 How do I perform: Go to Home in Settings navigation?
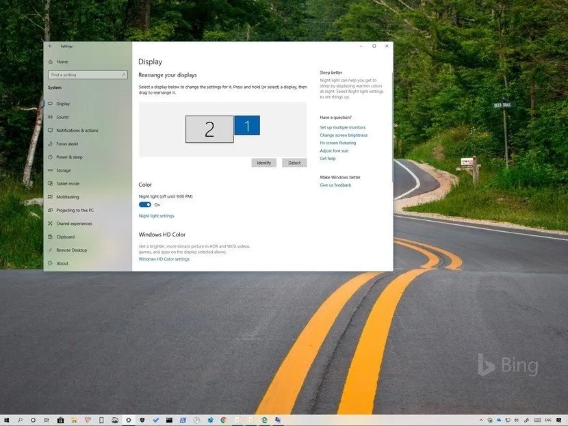coord(61,61)
